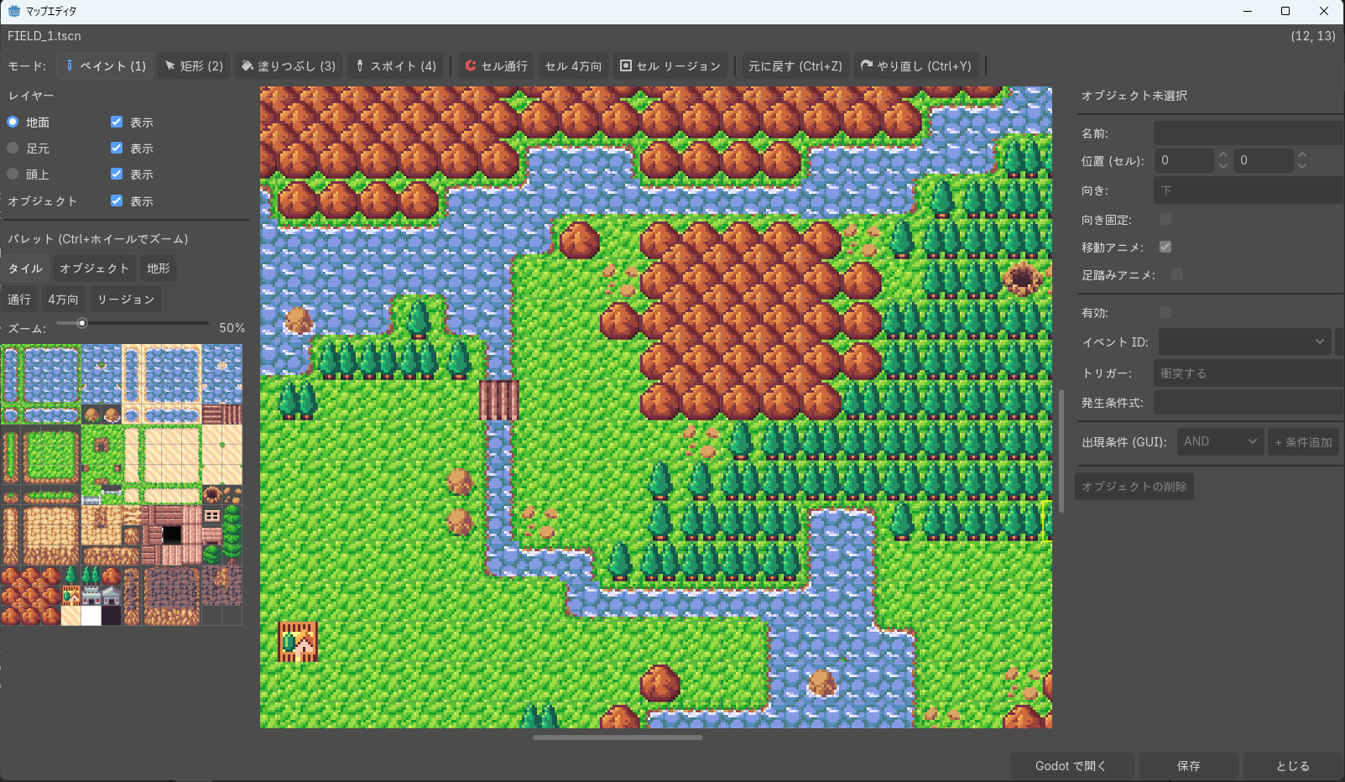Increase the first 位置 cell value

1223,154
